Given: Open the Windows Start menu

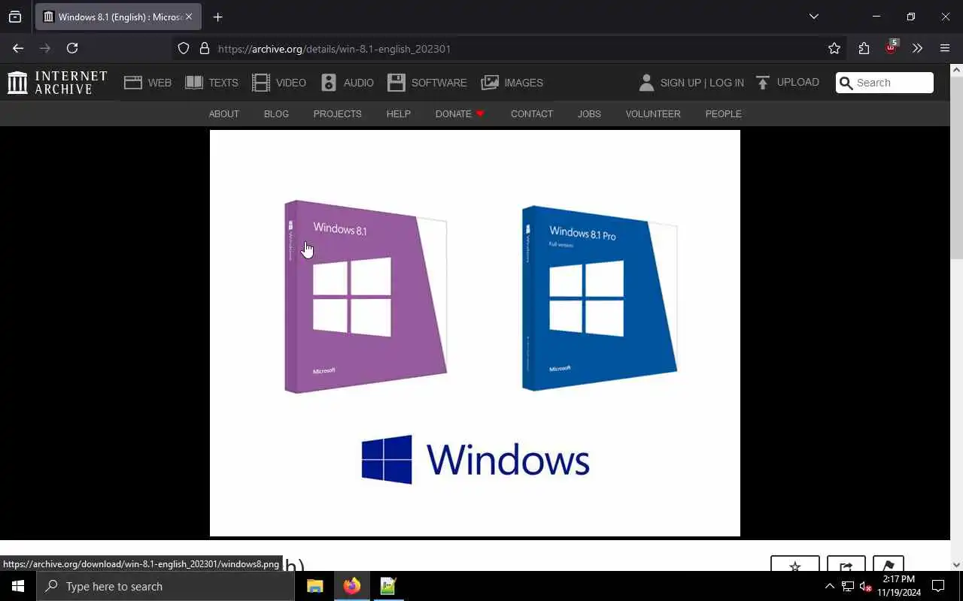Looking at the screenshot, I should [18, 586].
